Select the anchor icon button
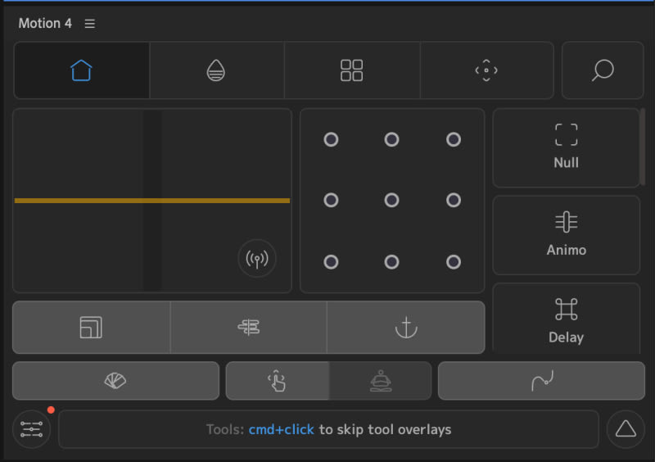This screenshot has height=462, width=655. pos(406,328)
